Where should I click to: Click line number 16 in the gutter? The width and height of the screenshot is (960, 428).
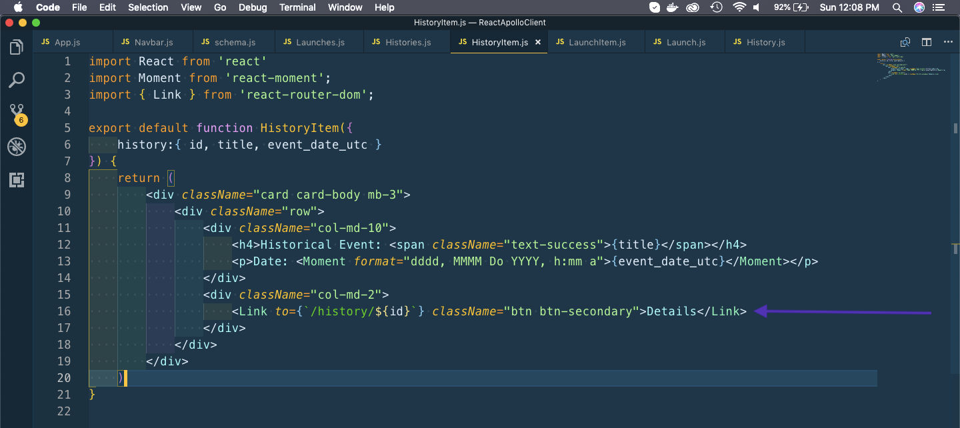[64, 311]
